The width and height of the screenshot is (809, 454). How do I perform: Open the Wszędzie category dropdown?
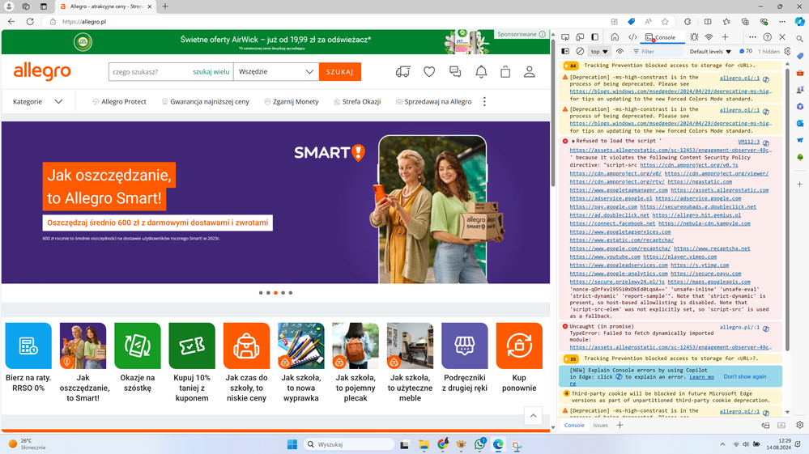276,72
